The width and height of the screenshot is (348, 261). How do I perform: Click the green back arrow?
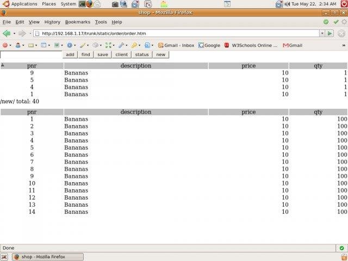7,34
